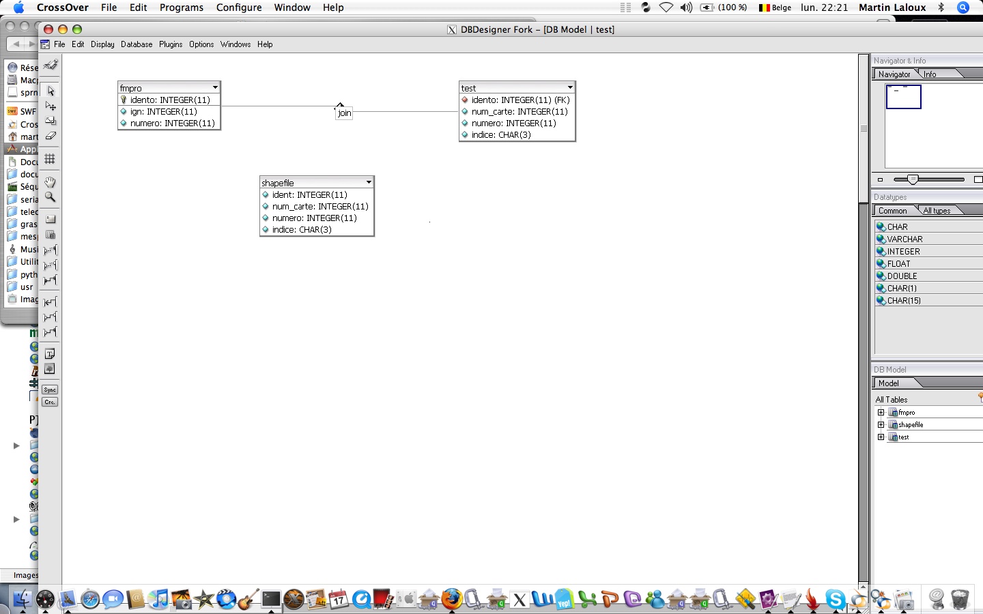Viewport: 983px width, 614px height.
Task: Select the Eraser (delete) tool
Action: click(50, 136)
